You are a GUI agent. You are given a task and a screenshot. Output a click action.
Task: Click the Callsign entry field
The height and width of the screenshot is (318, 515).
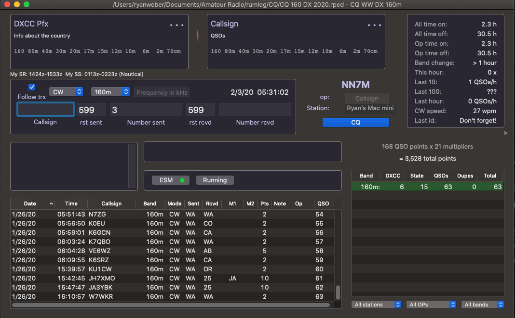coord(46,110)
